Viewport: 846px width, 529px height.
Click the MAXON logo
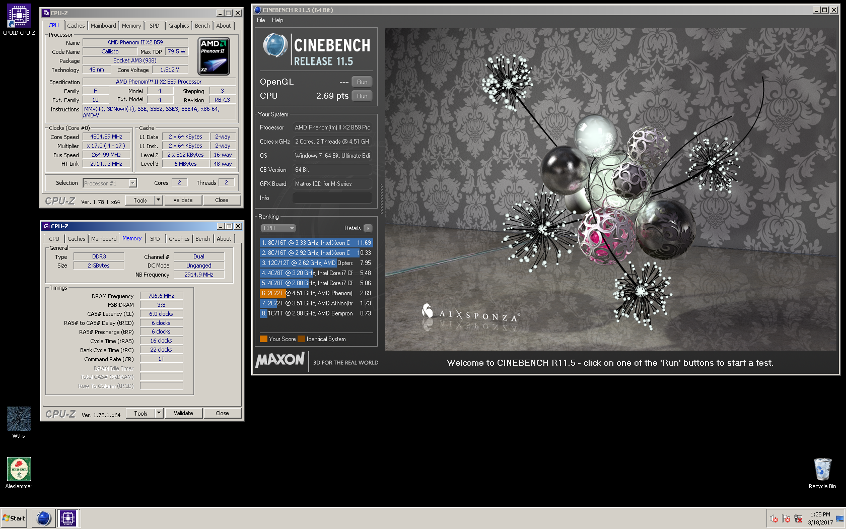pos(280,360)
